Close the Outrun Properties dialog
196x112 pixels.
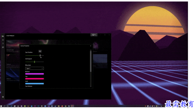(x=91, y=46)
